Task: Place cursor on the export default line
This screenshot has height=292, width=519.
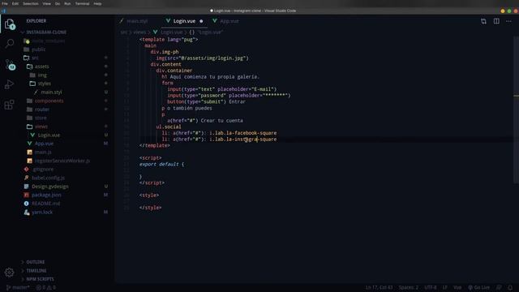Action: [161, 164]
